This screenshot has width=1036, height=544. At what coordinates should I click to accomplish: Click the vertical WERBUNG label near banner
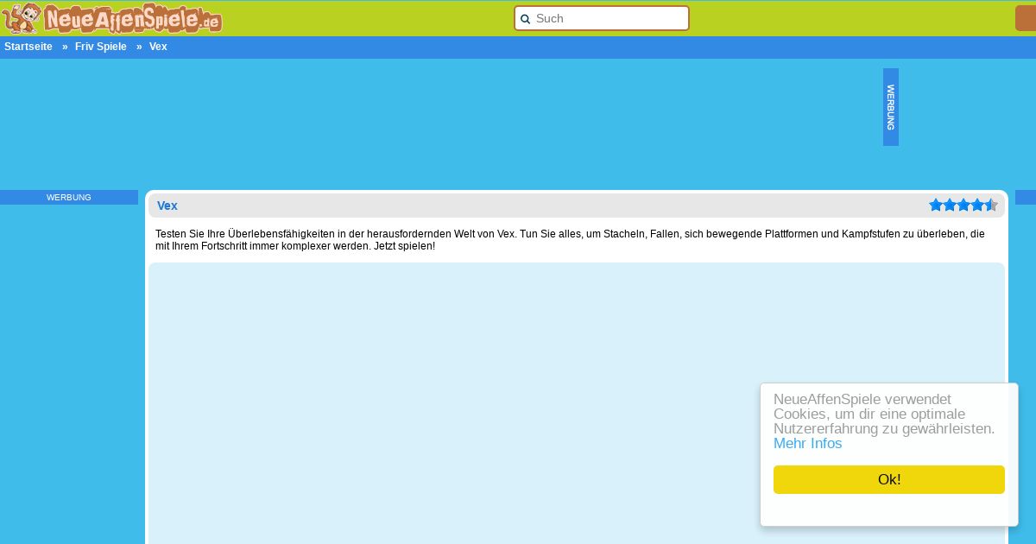(891, 107)
